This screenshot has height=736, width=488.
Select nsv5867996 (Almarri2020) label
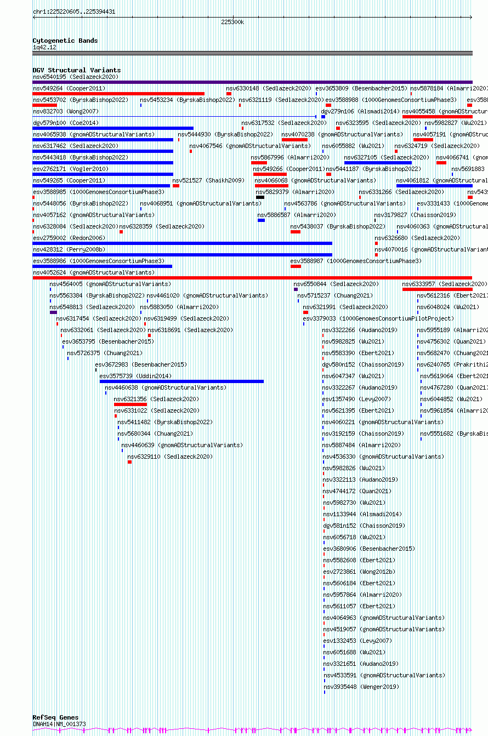pos(290,157)
